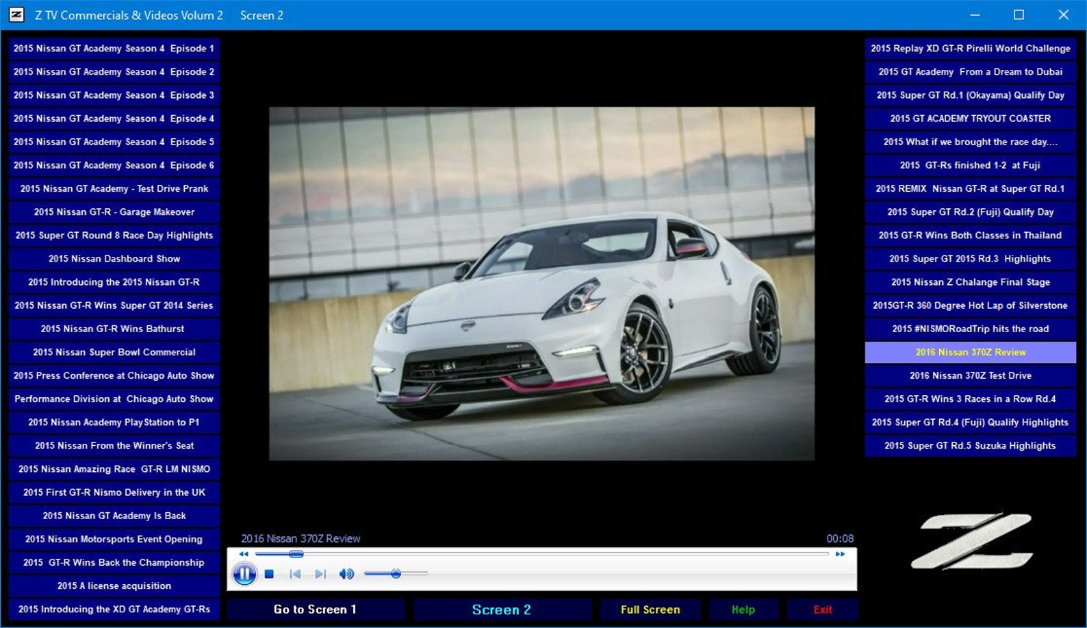
Task: Open Nissan GT-R Garage Makeover video
Action: pos(114,212)
